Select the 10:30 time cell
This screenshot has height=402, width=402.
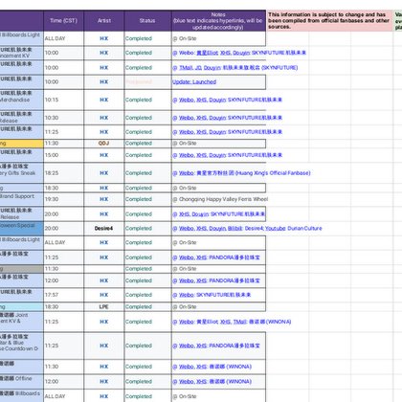63,118
